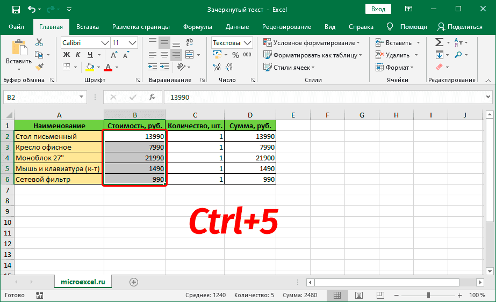Click the Cut scissors icon
496x302 pixels.
[x=39, y=43]
